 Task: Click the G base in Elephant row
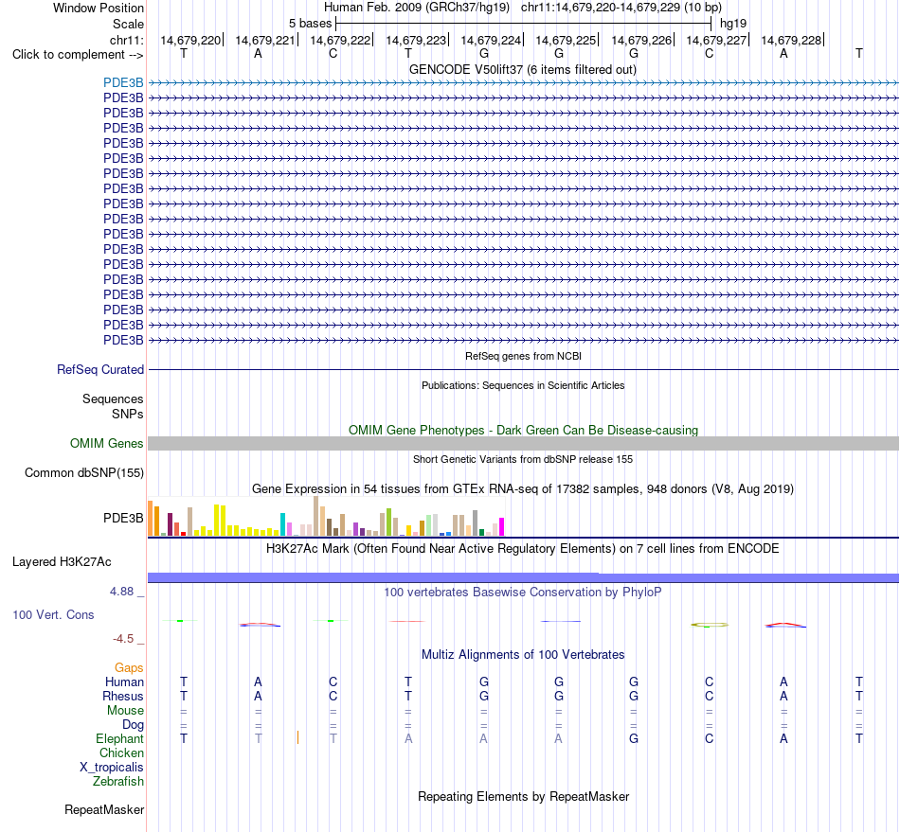click(634, 738)
